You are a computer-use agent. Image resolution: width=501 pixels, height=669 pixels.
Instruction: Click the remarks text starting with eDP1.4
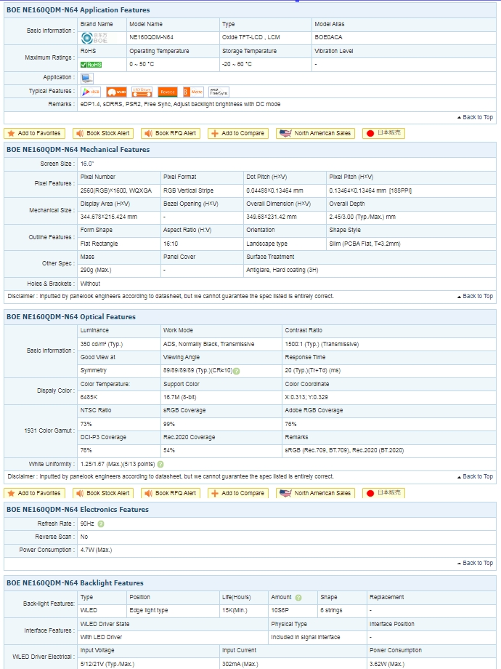tap(180, 105)
